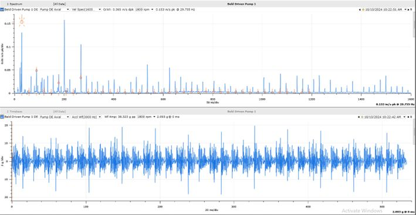Click the Beld Driven Pump 1 title above spectrum
Image resolution: width=416 pixels, height=215 pixels.
241,4
